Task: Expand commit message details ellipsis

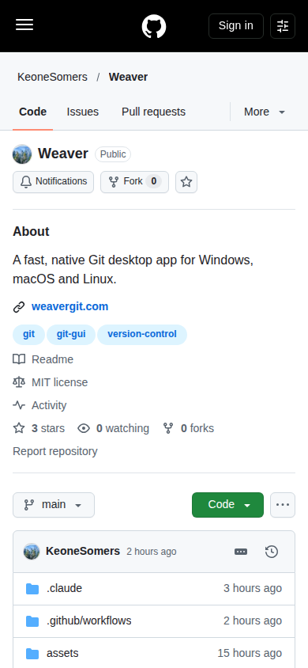Action: pos(241,552)
